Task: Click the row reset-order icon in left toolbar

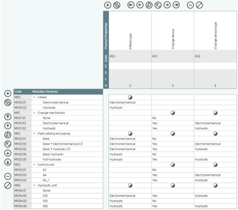Action: pos(7,135)
